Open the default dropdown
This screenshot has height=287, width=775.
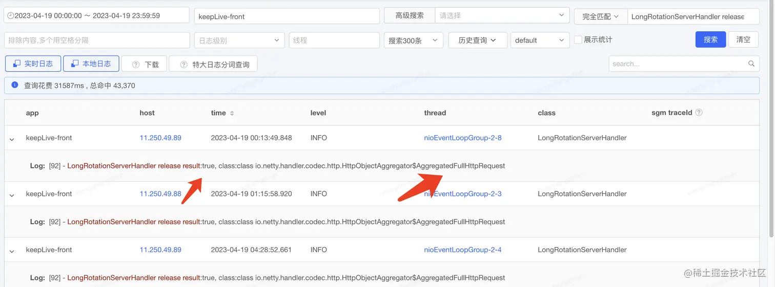pyautogui.click(x=540, y=40)
